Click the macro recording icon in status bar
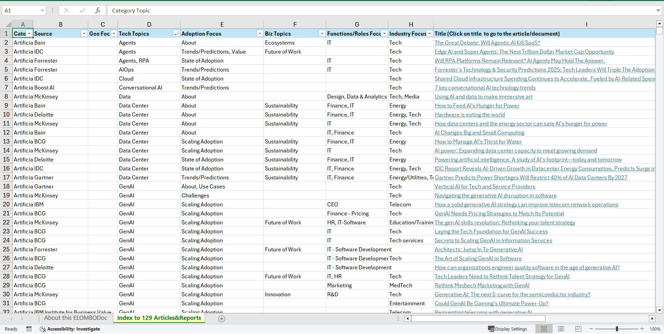This screenshot has width=664, height=334. 29,329
